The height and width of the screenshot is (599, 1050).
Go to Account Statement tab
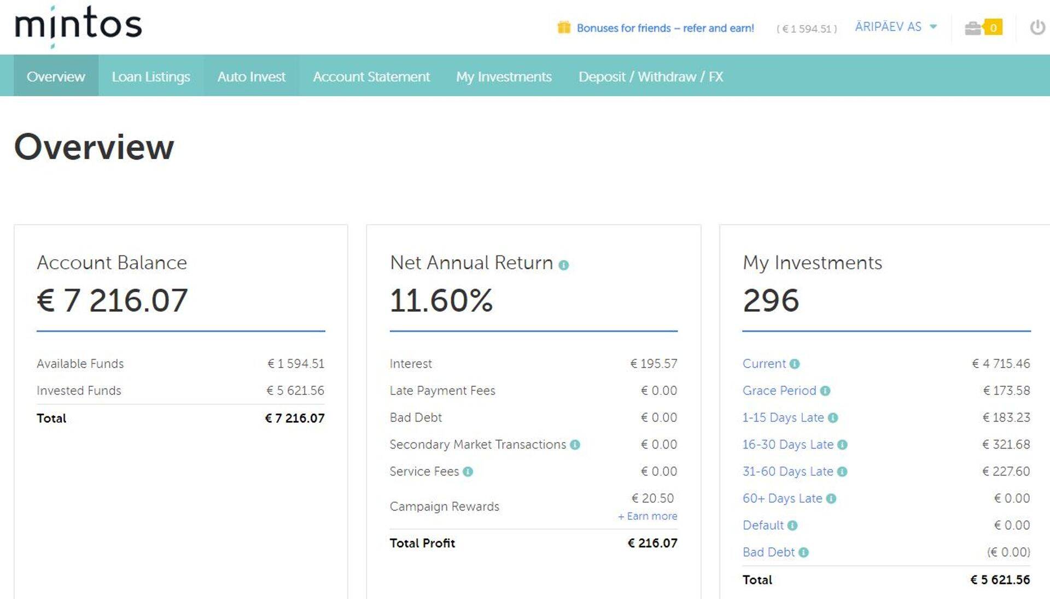pyautogui.click(x=371, y=77)
